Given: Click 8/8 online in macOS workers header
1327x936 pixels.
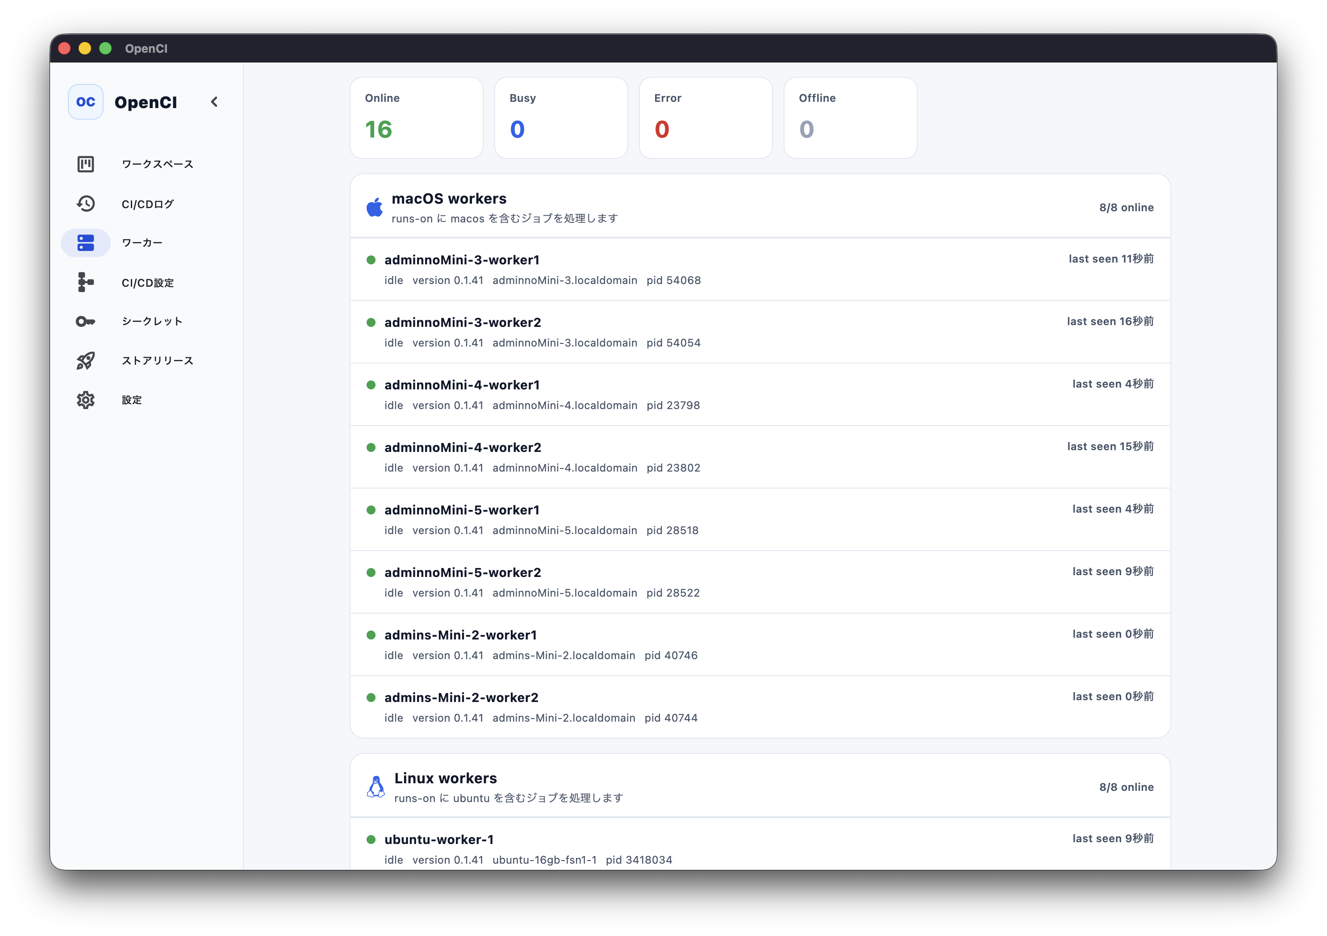Looking at the screenshot, I should (x=1127, y=208).
